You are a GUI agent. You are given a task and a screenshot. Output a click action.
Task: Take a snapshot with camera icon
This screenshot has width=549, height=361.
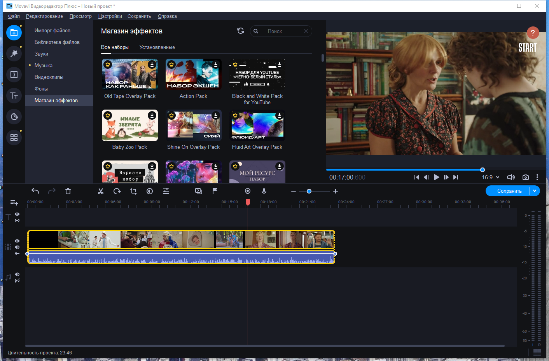click(x=526, y=177)
